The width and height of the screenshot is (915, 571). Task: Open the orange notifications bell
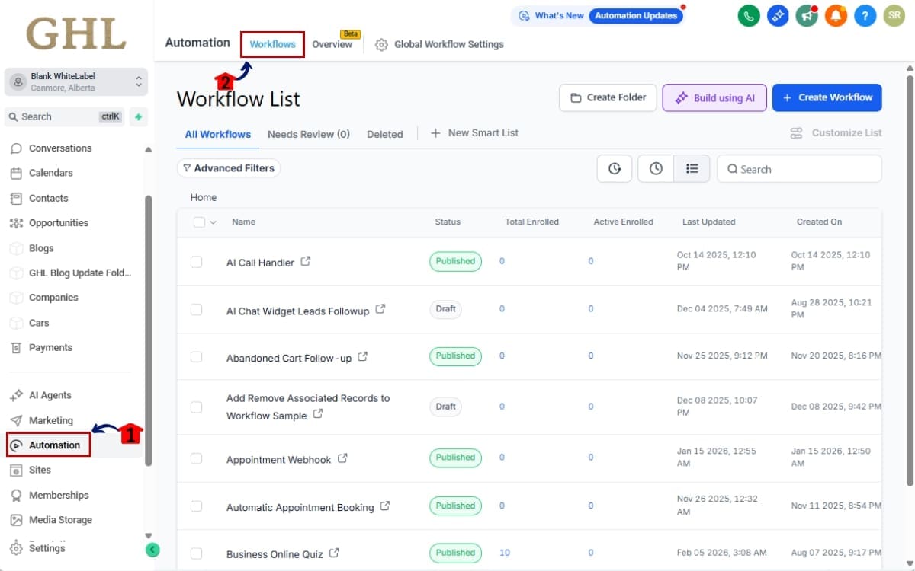pyautogui.click(x=836, y=15)
